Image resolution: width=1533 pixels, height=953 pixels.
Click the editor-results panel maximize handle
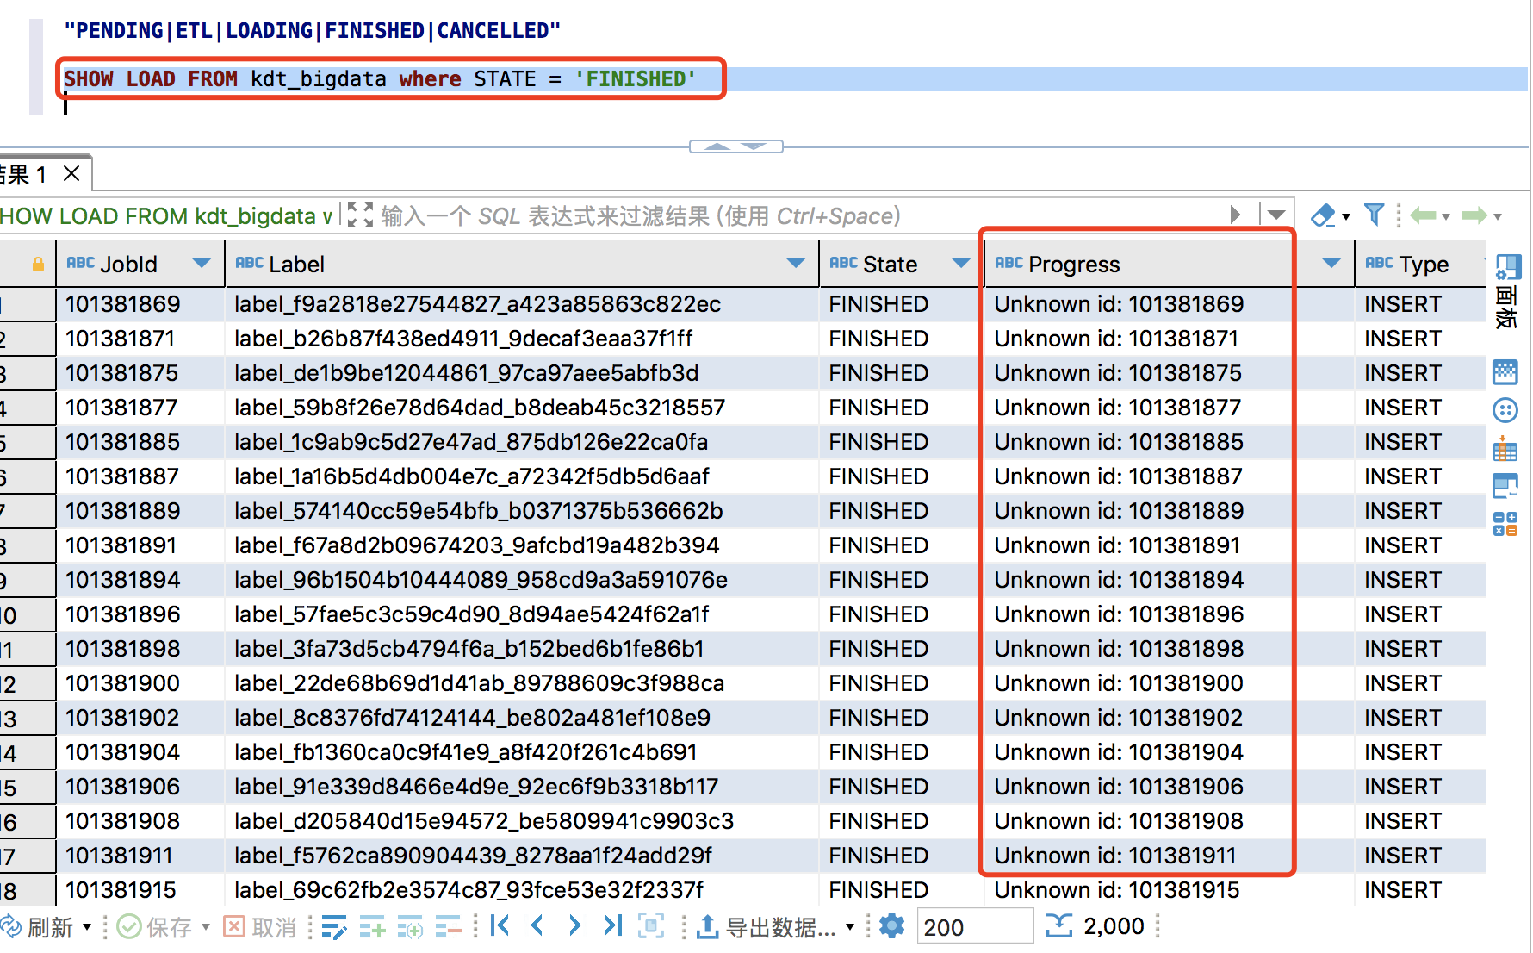coord(736,146)
